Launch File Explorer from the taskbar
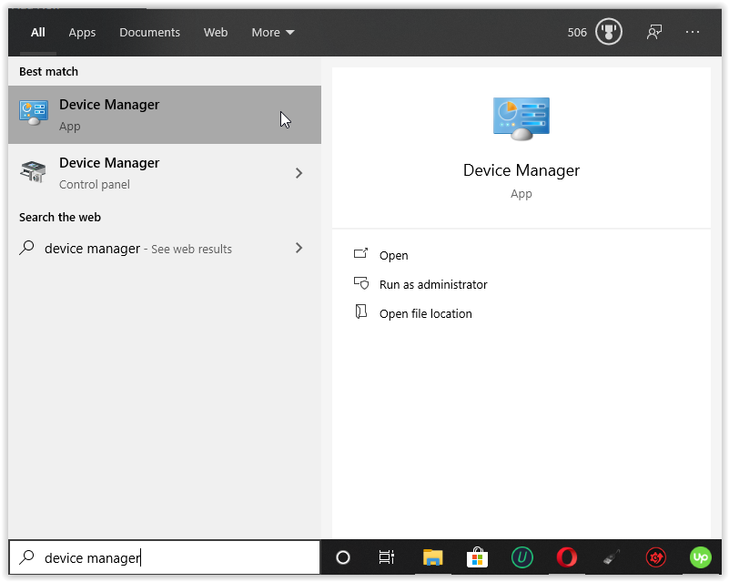The image size is (729, 582). [432, 557]
